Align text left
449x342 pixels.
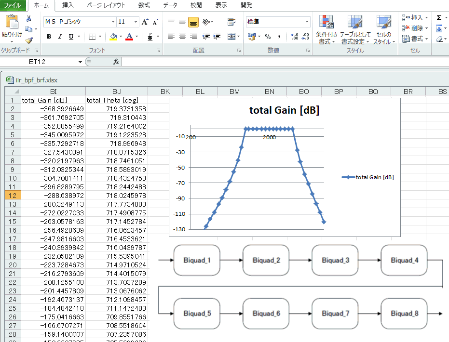pyautogui.click(x=171, y=36)
